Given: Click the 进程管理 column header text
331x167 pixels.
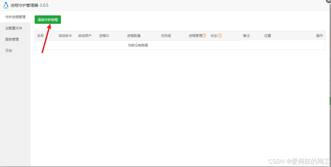Looking at the screenshot, I should click(x=195, y=36).
